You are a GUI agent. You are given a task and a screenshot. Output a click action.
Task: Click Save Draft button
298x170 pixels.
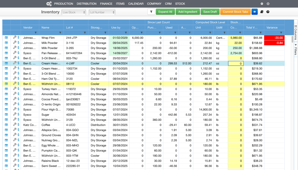coord(210,12)
